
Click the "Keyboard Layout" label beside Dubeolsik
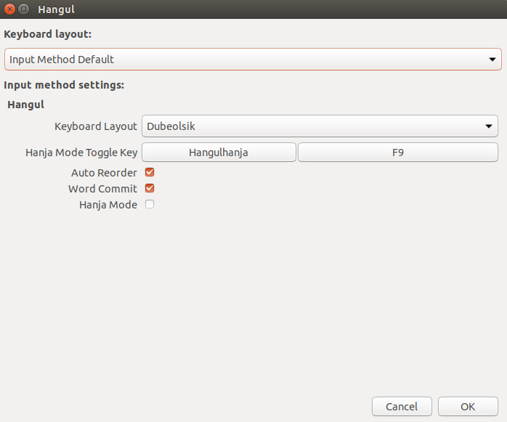(96, 126)
